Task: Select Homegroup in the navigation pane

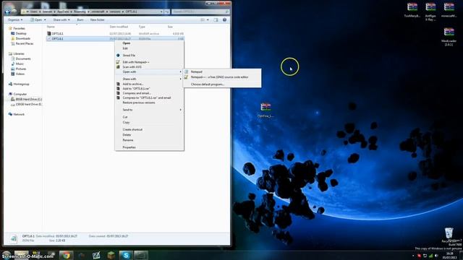Action: (21, 84)
